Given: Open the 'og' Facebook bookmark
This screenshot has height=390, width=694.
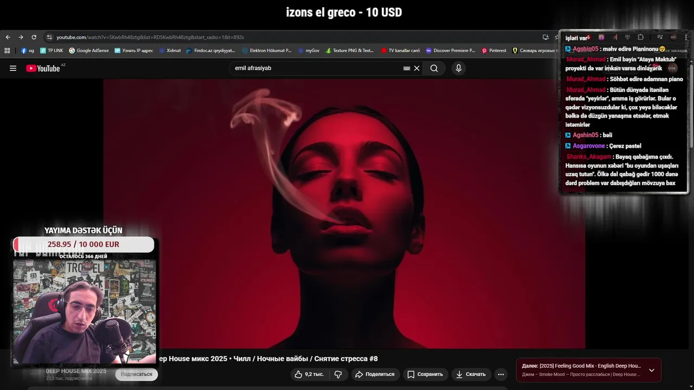Looking at the screenshot, I should (x=28, y=50).
